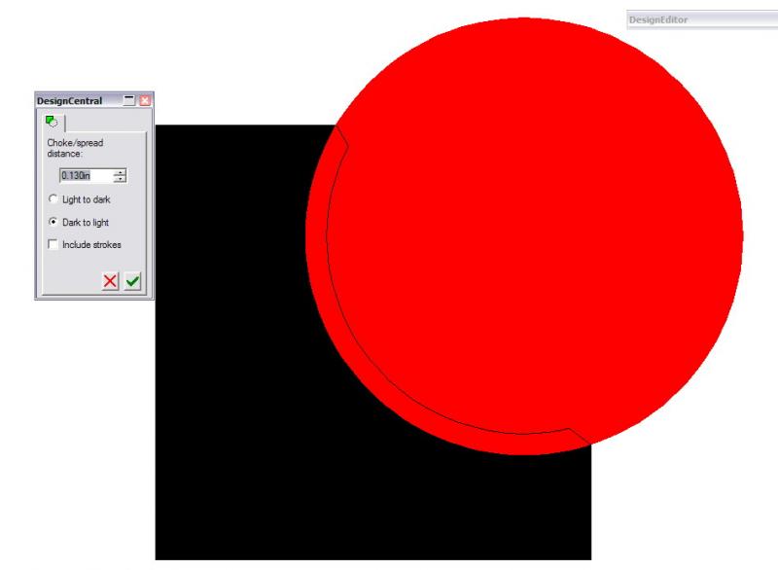Image resolution: width=778 pixels, height=570 pixels.
Task: Cancel trapping with the red X
Action: point(110,281)
